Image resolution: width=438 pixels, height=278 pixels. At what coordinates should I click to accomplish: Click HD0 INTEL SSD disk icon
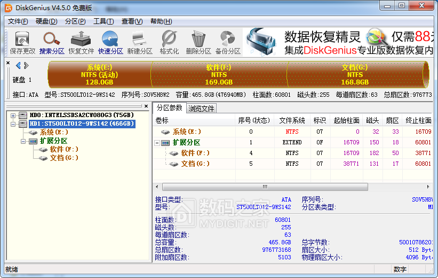tap(22, 115)
